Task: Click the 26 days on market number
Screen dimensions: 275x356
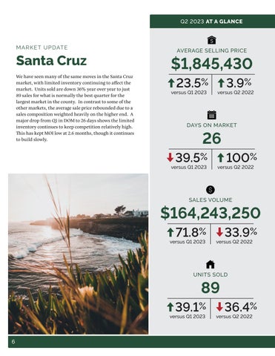Action: pyautogui.click(x=212, y=138)
